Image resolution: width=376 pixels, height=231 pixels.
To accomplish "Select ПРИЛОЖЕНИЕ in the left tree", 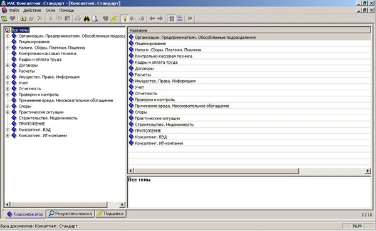I will tap(32, 124).
